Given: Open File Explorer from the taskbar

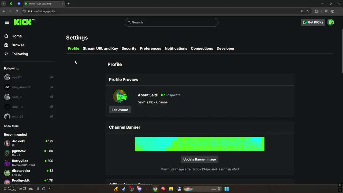Looking at the screenshot, I should (171, 189).
